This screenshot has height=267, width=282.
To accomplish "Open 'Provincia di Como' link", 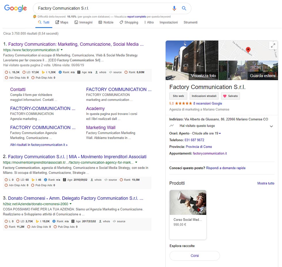I will [199, 147].
